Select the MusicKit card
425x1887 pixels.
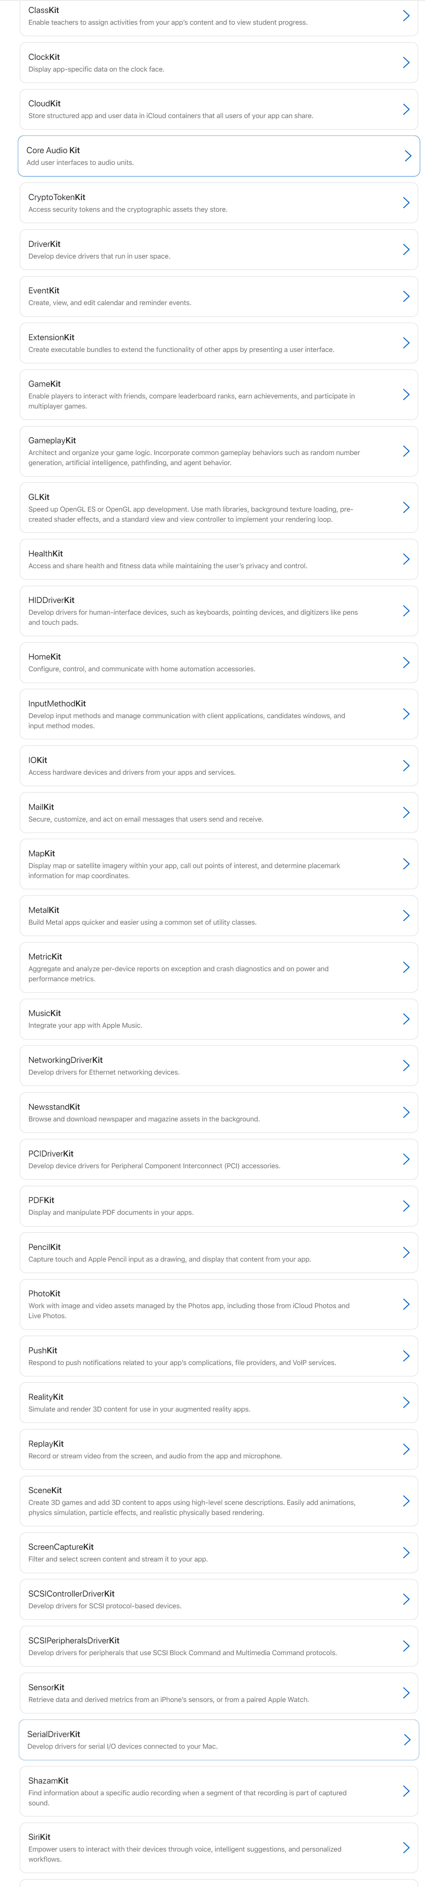click(219, 1019)
